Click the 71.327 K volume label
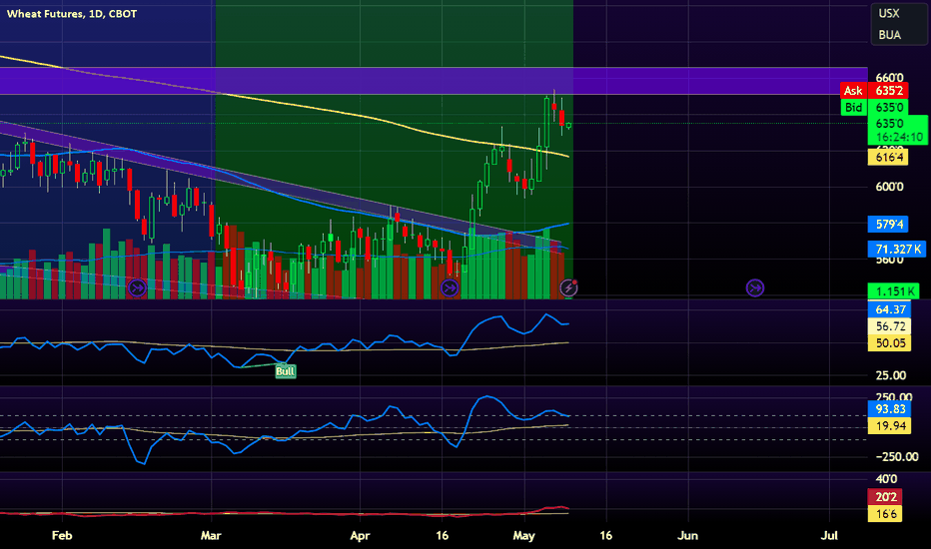Image resolution: width=931 pixels, height=549 pixels. pyautogui.click(x=897, y=250)
